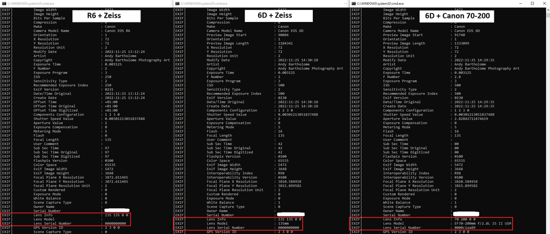The width and height of the screenshot is (550, 234).
Task: Click Lens Info '135 135 0 0' in the middle window
Action: pos(288,219)
